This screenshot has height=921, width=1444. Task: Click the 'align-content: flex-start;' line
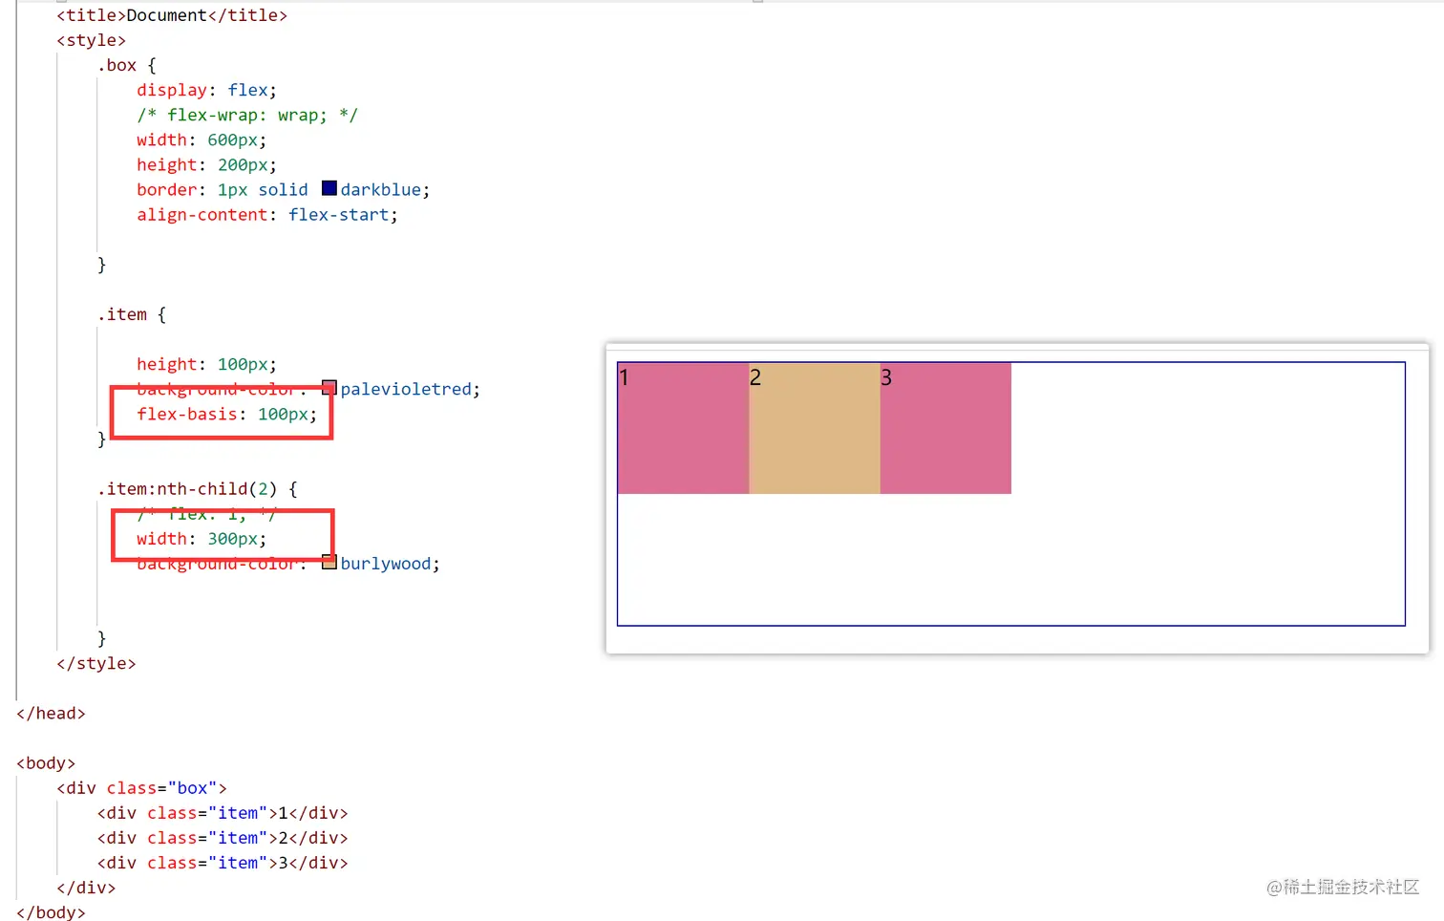pyautogui.click(x=267, y=215)
